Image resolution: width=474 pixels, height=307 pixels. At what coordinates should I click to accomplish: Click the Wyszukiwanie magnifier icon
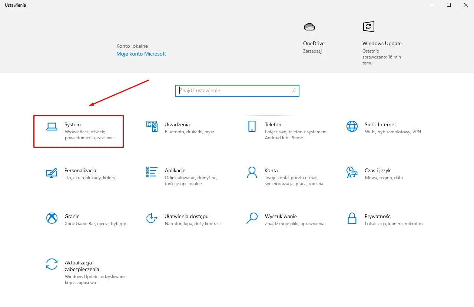click(x=252, y=218)
